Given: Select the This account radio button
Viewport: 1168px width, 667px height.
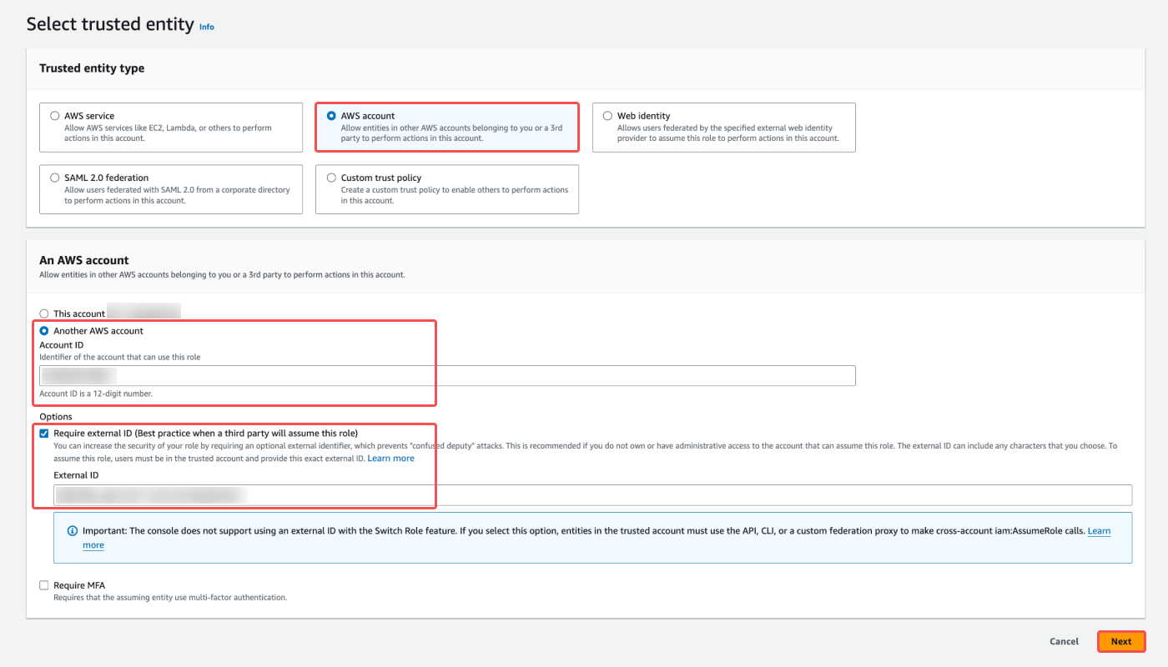Looking at the screenshot, I should pyautogui.click(x=44, y=313).
